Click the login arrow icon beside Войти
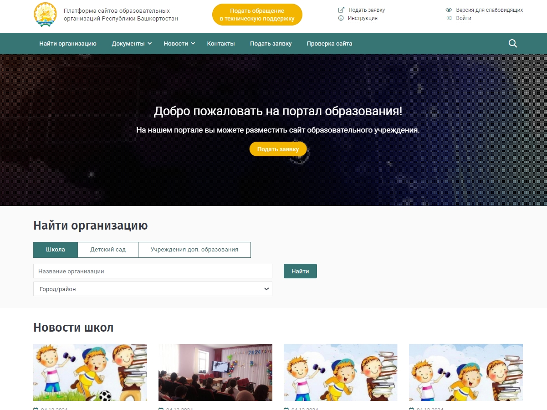Image resolution: width=547 pixels, height=410 pixels. tap(448, 18)
